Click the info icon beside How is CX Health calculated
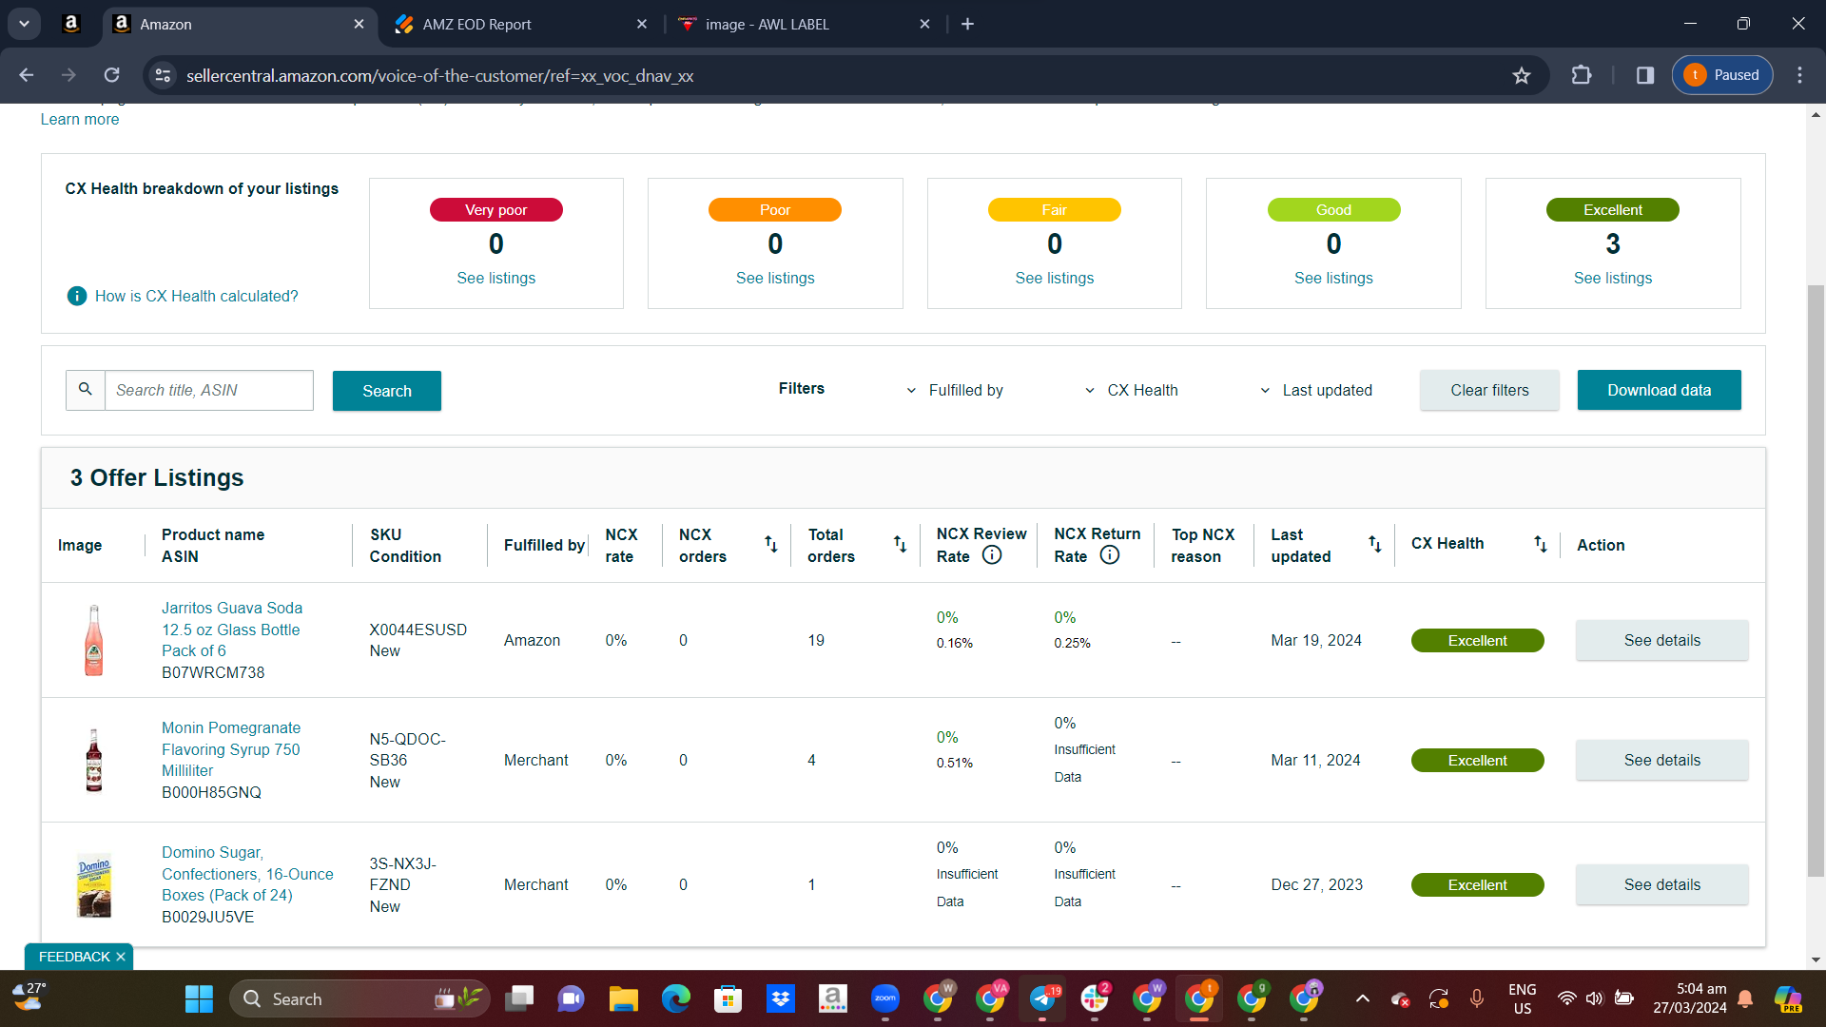This screenshot has width=1826, height=1027. [77, 296]
